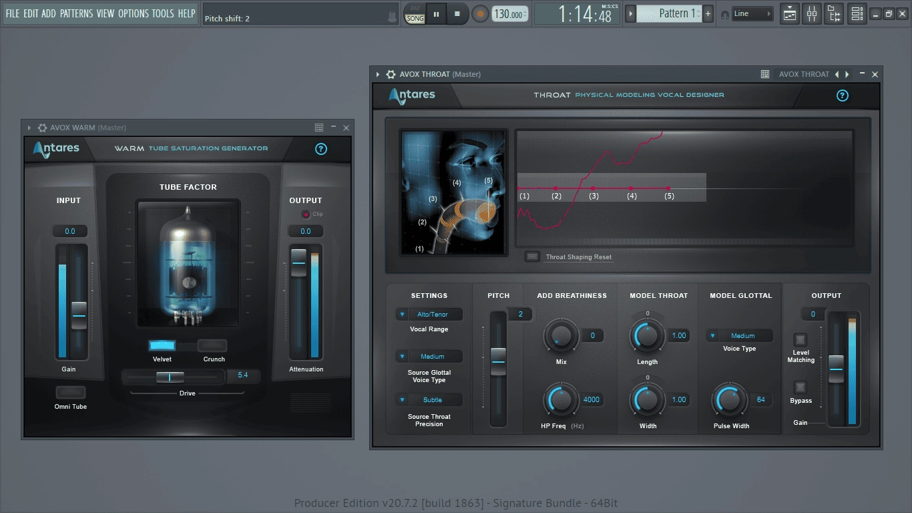The image size is (912, 513).
Task: Open the Line snap dropdown
Action: (x=752, y=13)
